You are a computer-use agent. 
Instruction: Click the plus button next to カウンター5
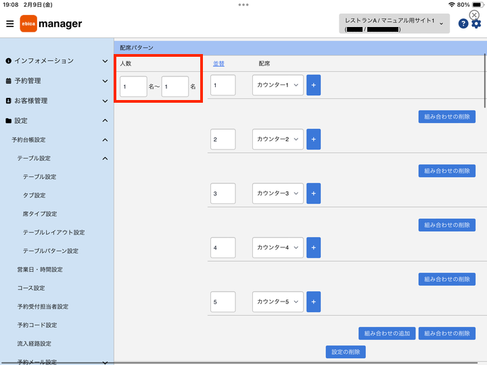313,301
